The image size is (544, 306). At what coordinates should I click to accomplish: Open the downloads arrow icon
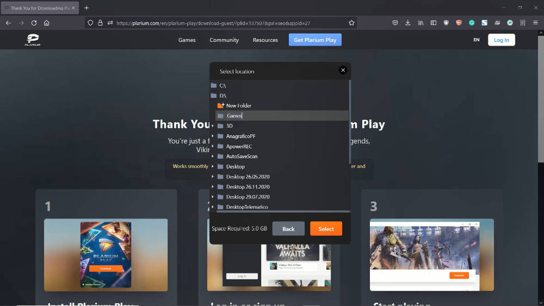(407, 23)
